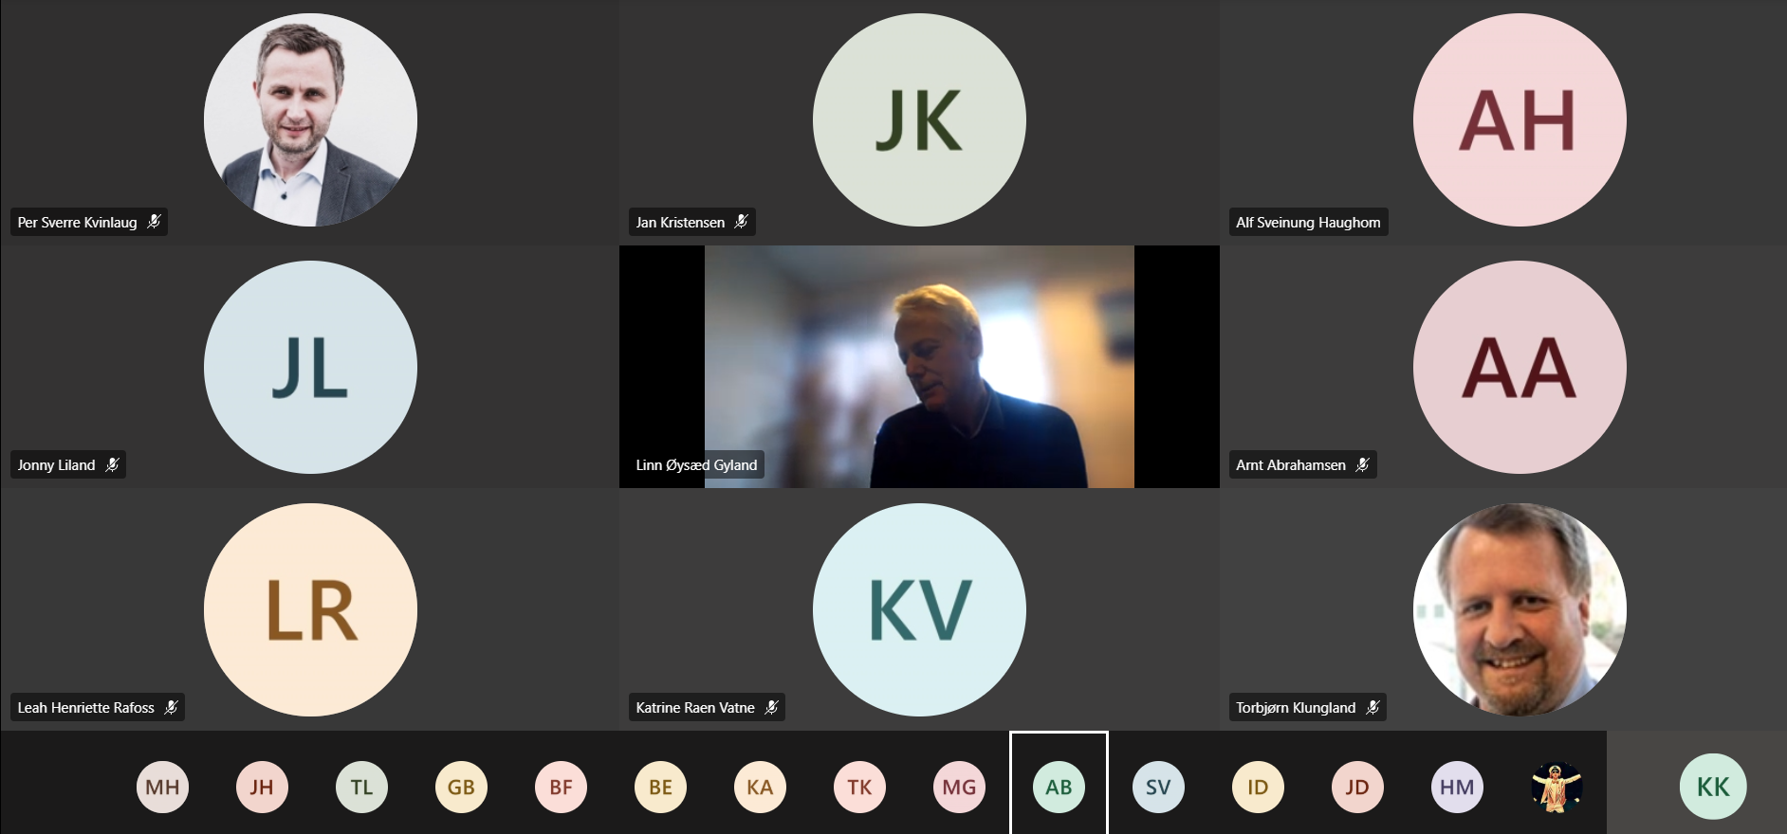The image size is (1787, 834).
Task: Select the JD participant in the bottom strip
Action: (1357, 787)
